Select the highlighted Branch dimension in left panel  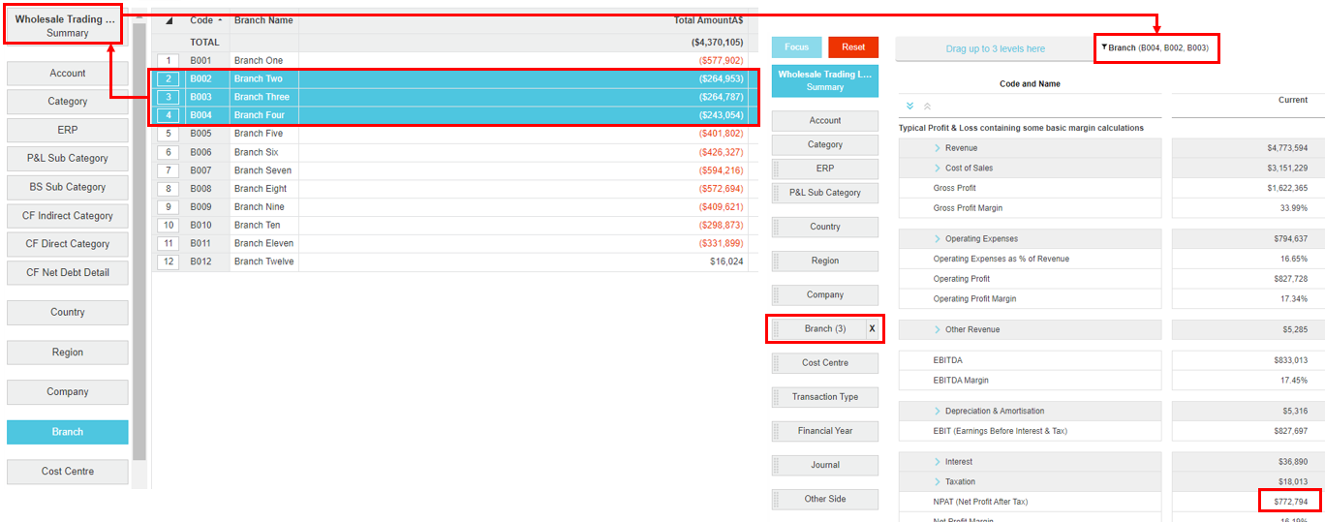(68, 432)
